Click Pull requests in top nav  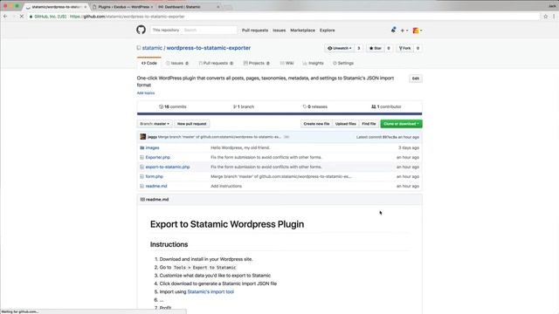pyautogui.click(x=255, y=31)
